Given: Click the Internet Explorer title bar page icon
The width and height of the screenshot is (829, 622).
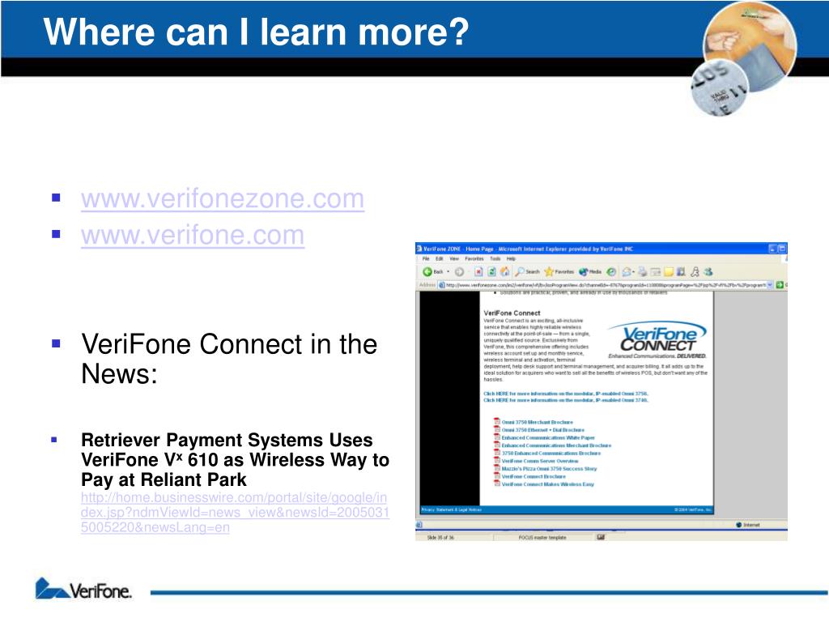Looking at the screenshot, I should (419, 248).
